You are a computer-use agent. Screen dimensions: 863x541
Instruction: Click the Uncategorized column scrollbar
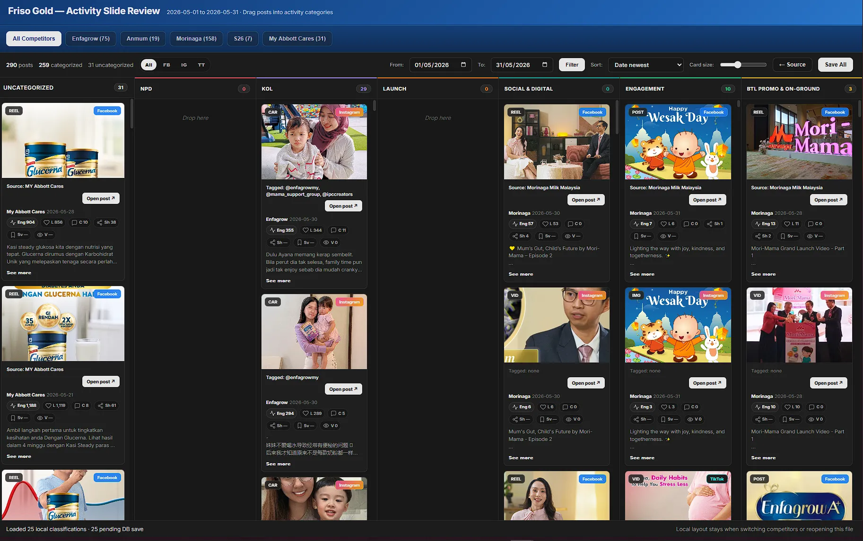click(x=132, y=114)
